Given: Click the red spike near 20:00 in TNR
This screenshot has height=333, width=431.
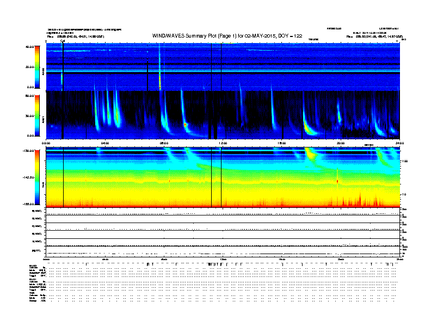Looking at the screenshot, I should click(337, 181).
